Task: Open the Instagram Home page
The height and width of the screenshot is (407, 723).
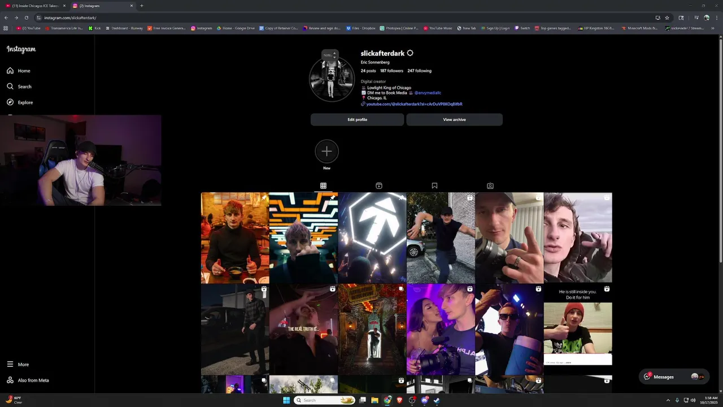Action: pyautogui.click(x=19, y=71)
